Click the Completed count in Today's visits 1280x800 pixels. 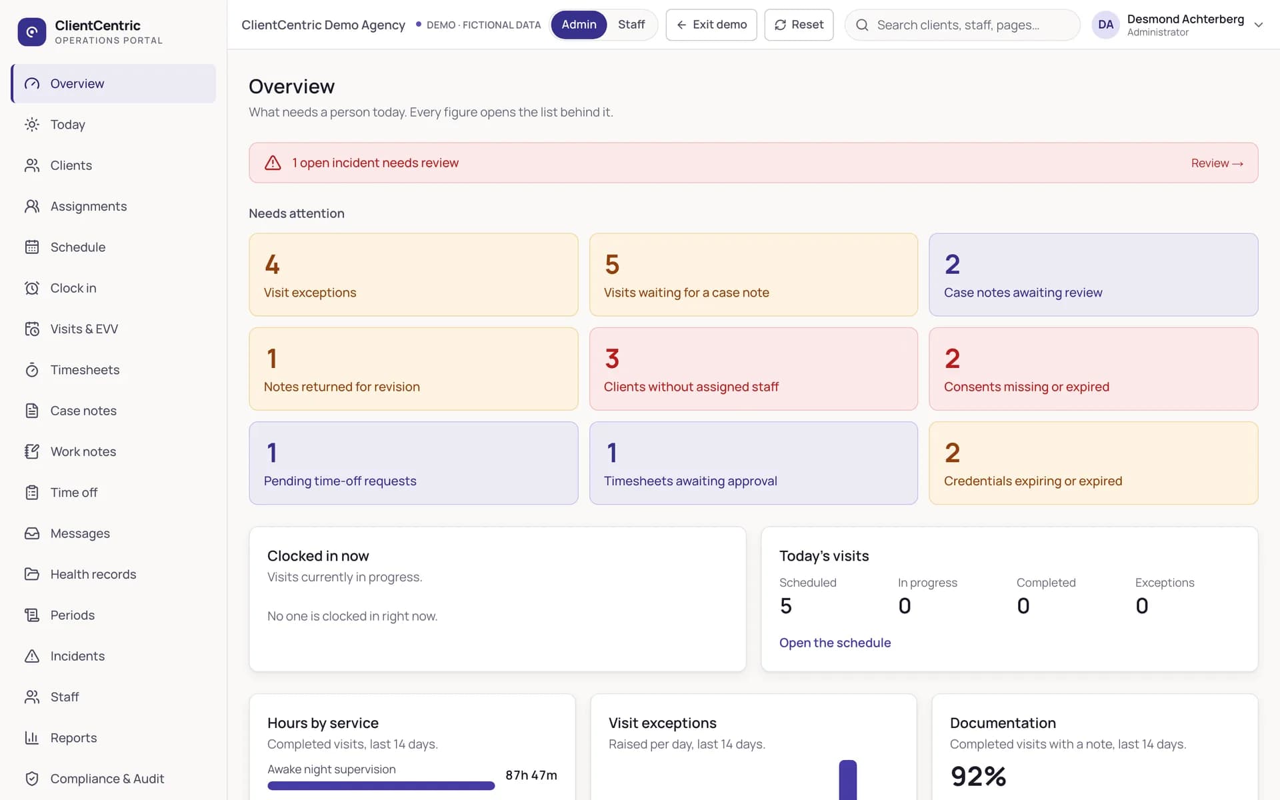[x=1023, y=605]
